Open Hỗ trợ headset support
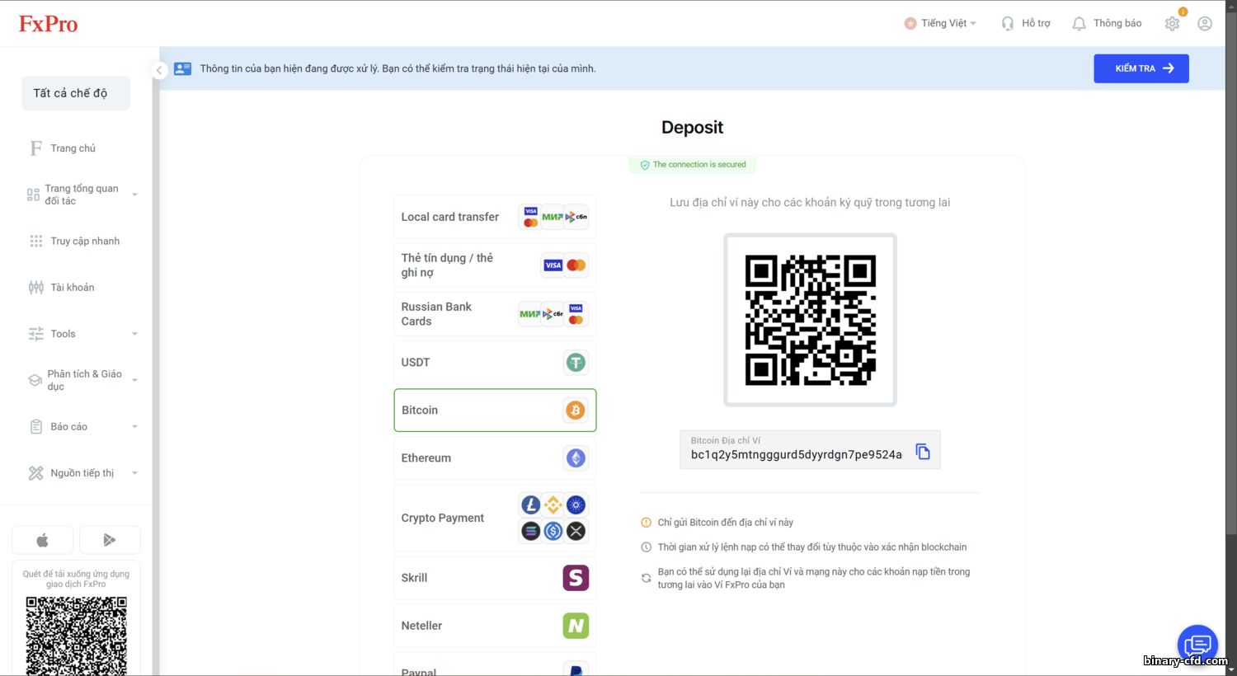This screenshot has width=1237, height=676. pyautogui.click(x=1025, y=23)
